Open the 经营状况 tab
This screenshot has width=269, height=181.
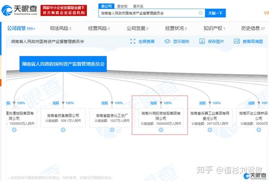pyautogui.click(x=176, y=28)
